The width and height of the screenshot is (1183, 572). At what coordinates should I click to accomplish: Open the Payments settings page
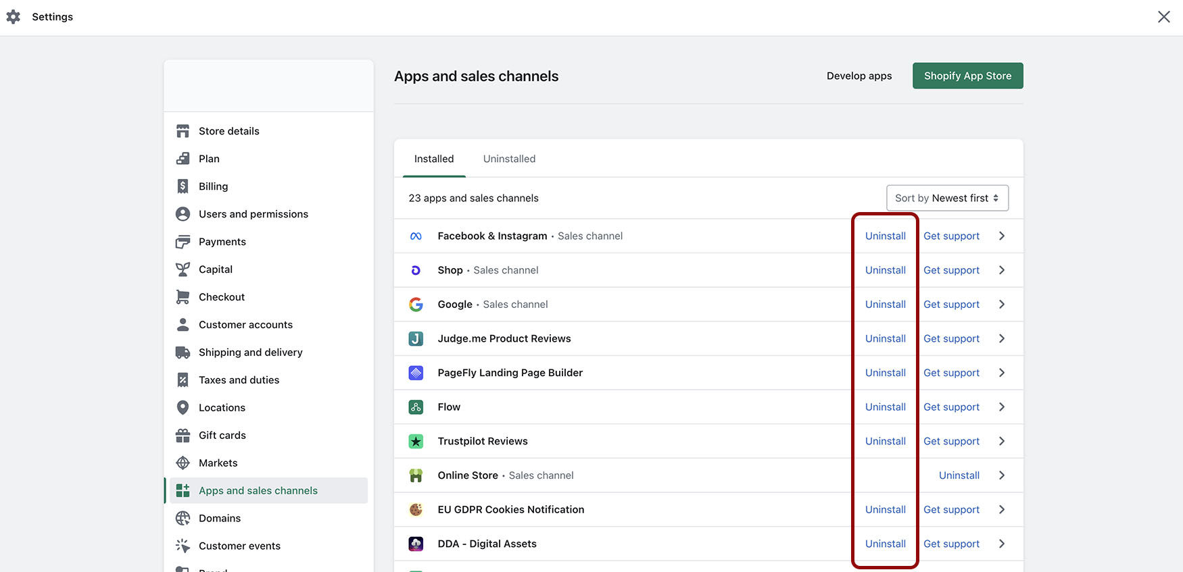(x=268, y=242)
